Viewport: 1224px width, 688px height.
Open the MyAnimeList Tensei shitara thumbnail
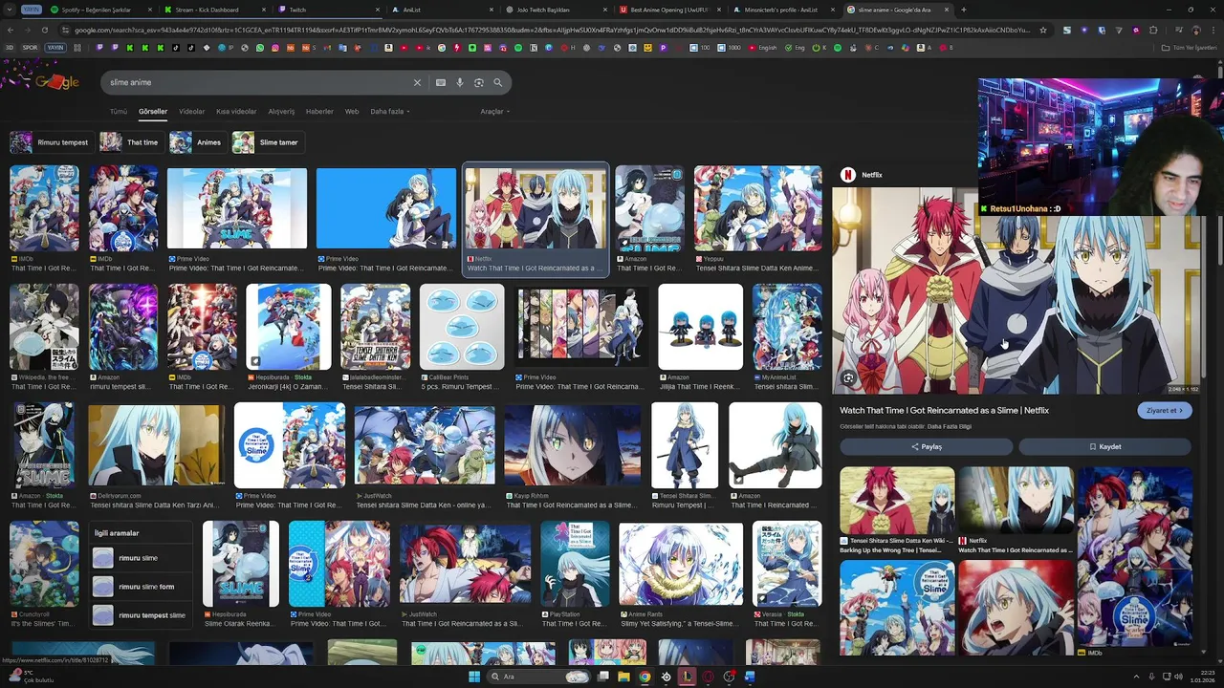tap(787, 327)
